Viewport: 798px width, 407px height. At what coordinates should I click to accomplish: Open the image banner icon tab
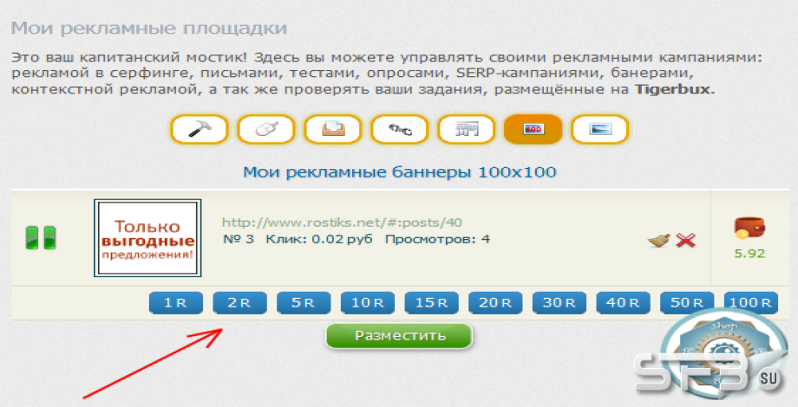coord(599,129)
